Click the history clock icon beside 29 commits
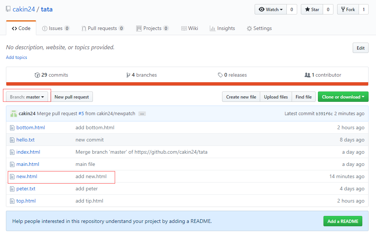This screenshot has width=376, height=237. pos(37,75)
